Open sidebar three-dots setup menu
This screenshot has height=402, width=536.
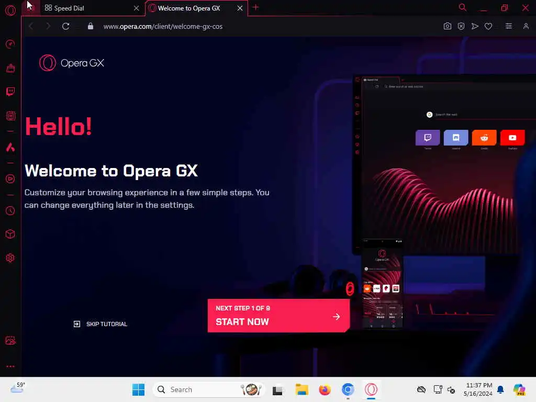tap(10, 366)
